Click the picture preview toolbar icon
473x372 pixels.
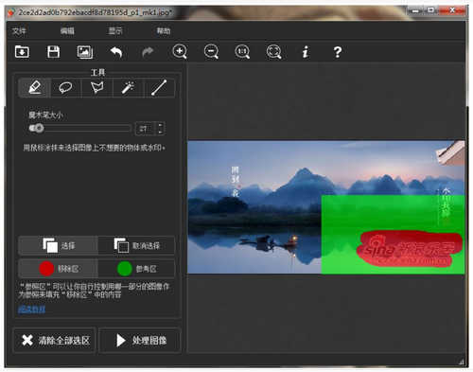click(x=85, y=52)
